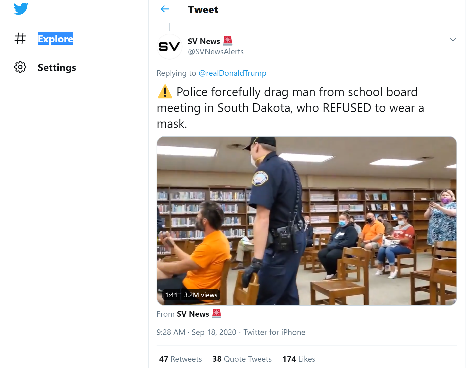Screen dimensions: 466x368
Task: Go back using the arrow icon
Action: click(x=165, y=9)
